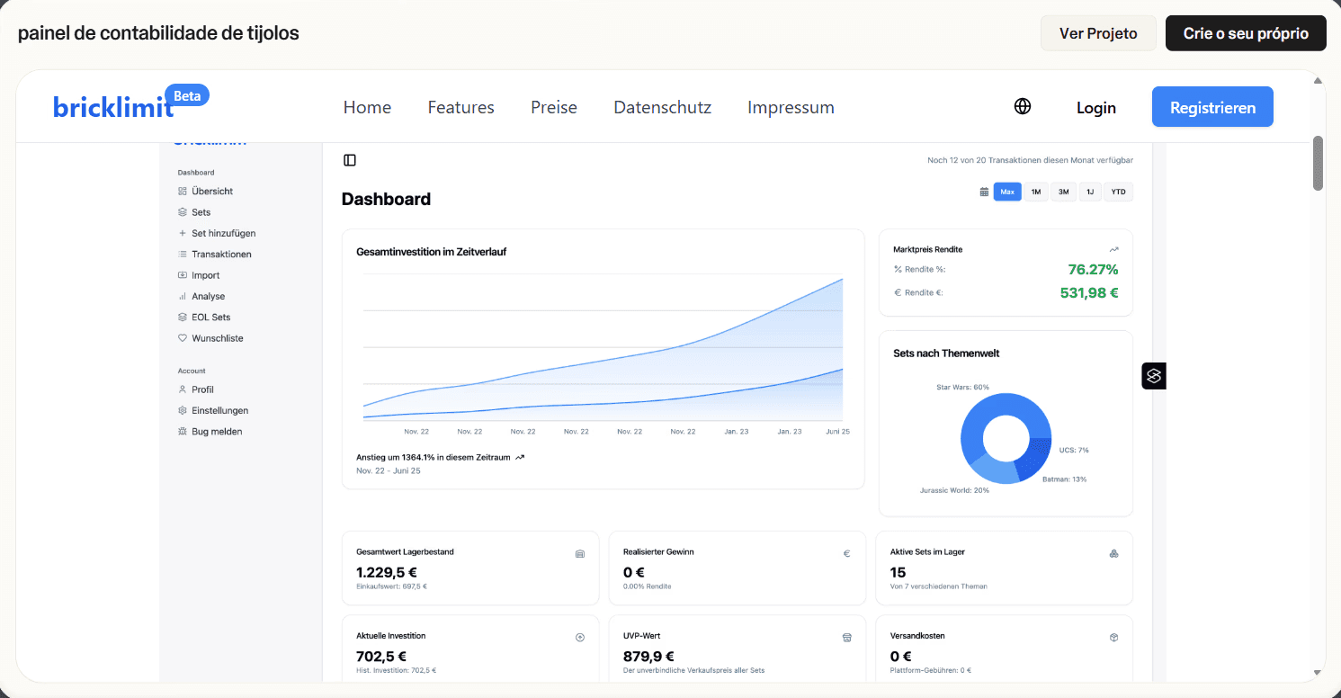Open the Preise nav item
Screen dimensions: 1341x698
click(554, 107)
